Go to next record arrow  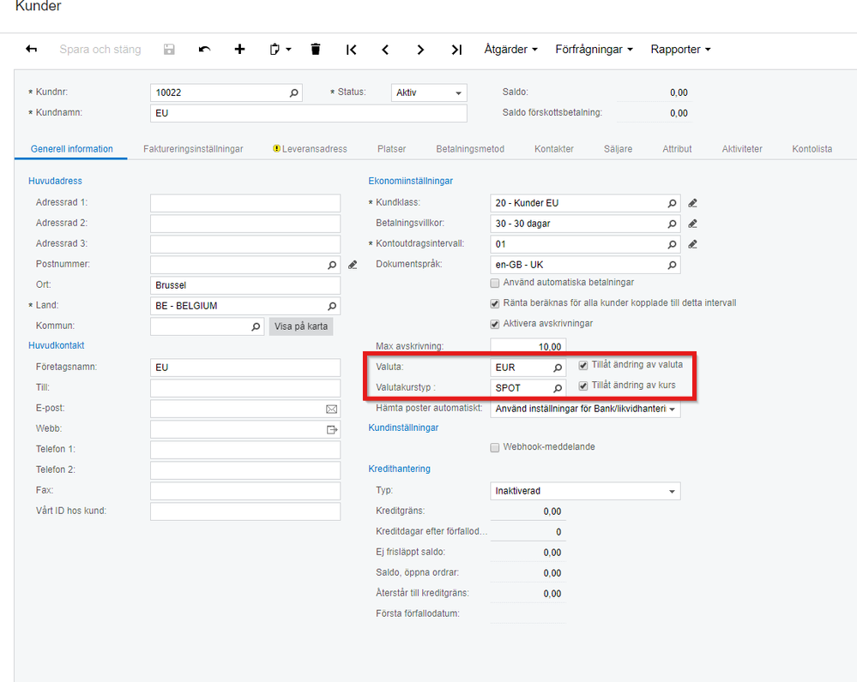tap(420, 50)
